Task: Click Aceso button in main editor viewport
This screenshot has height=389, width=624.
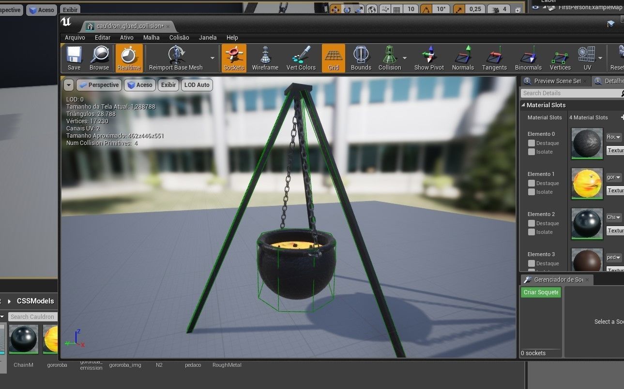Action: tap(42, 10)
